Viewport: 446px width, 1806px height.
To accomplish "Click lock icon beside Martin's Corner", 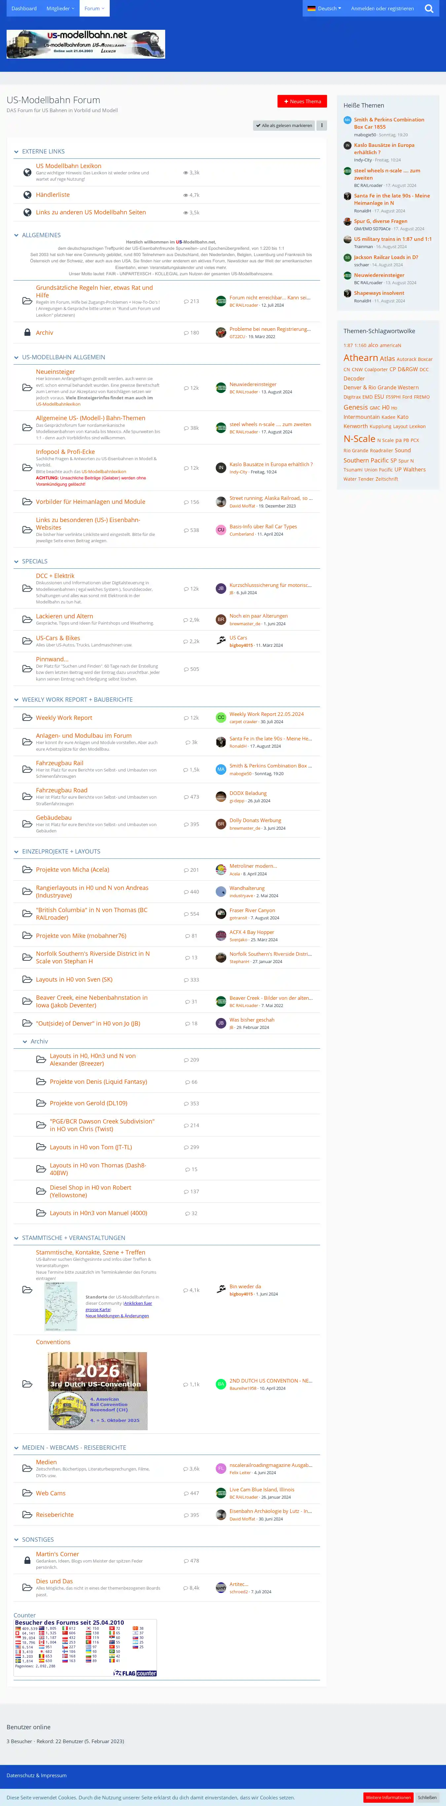I will click(27, 1560).
